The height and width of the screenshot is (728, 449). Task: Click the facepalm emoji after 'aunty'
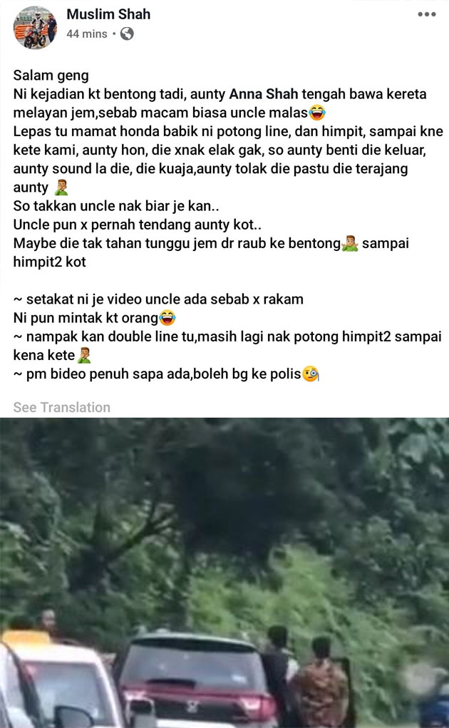coord(61,187)
